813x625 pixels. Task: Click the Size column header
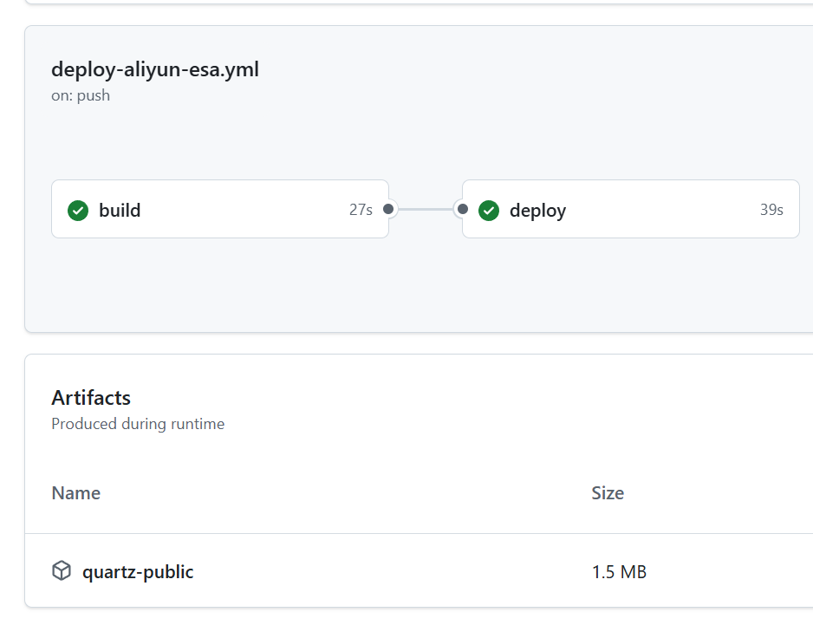[x=608, y=492]
